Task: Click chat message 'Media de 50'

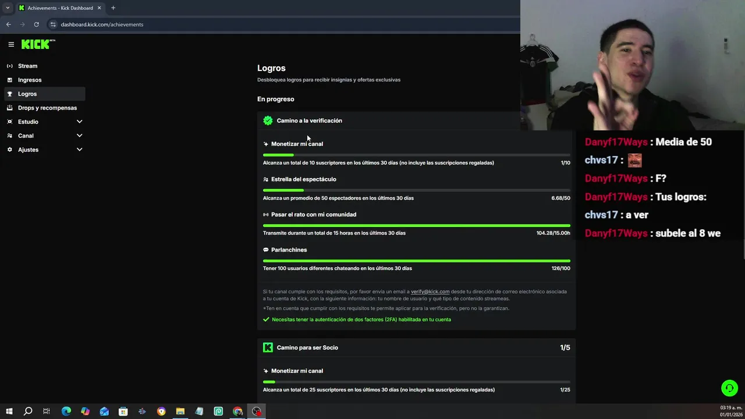Action: [683, 142]
